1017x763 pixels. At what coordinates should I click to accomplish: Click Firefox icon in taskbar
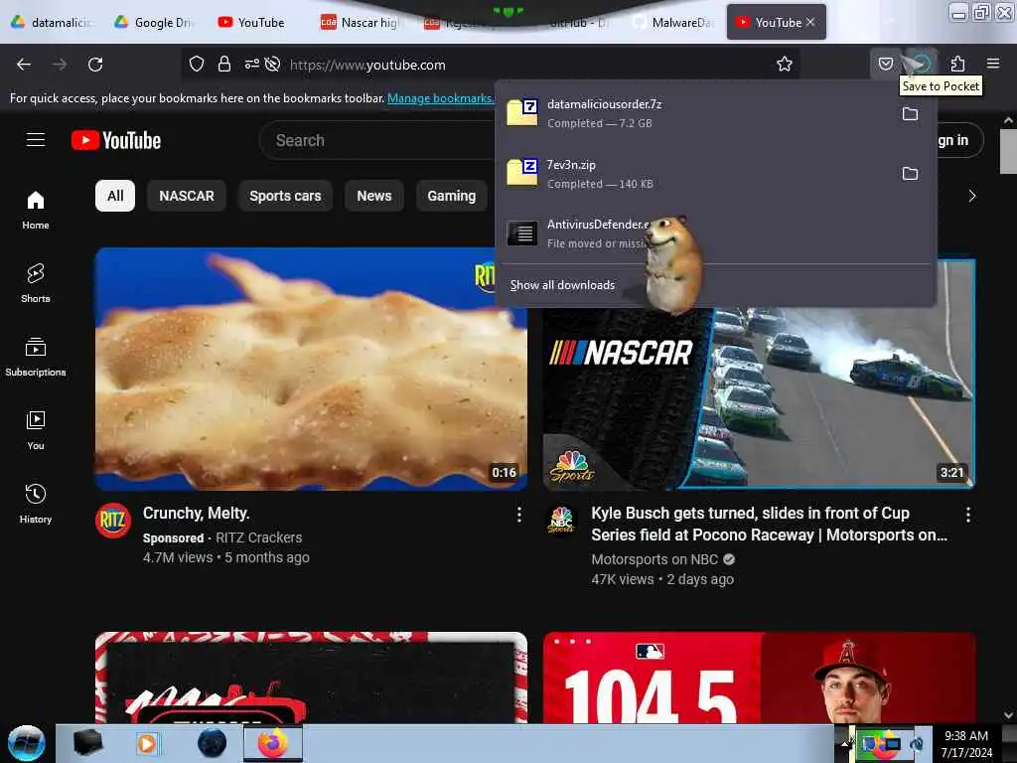272,743
